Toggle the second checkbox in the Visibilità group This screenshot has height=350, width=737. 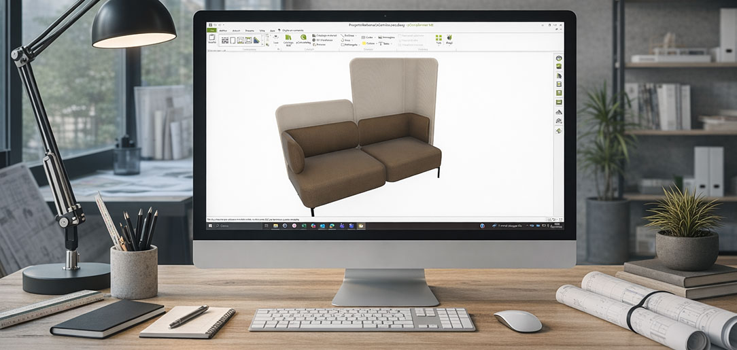coord(400,39)
